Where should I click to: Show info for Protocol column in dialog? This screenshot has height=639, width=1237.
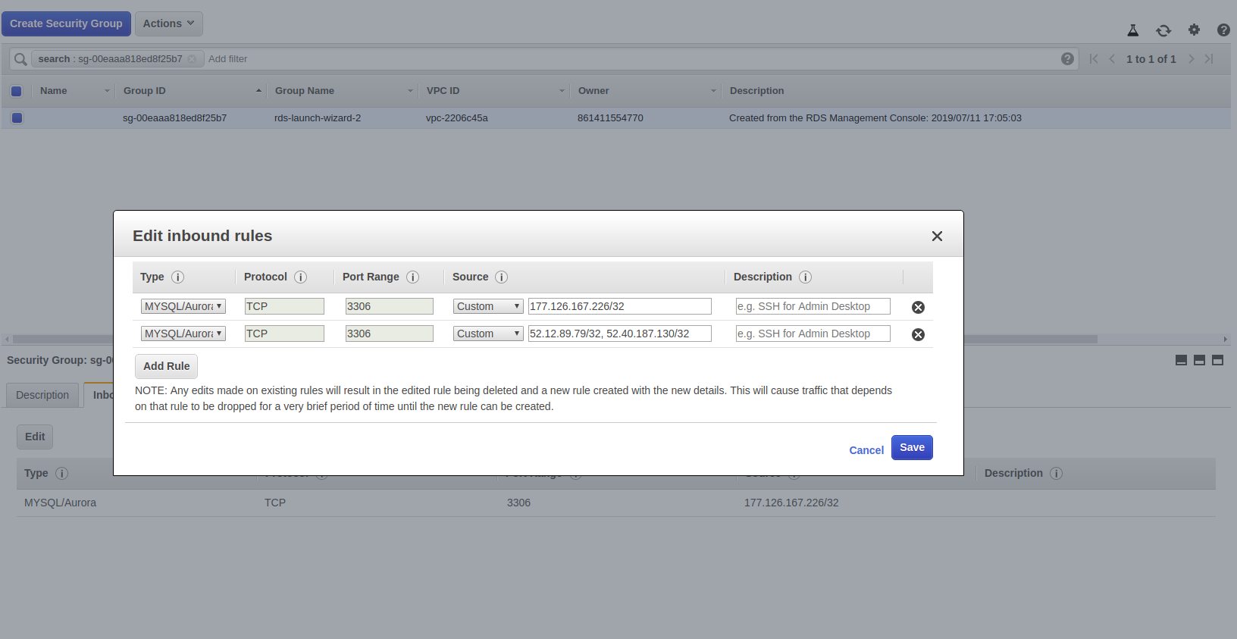coord(301,277)
